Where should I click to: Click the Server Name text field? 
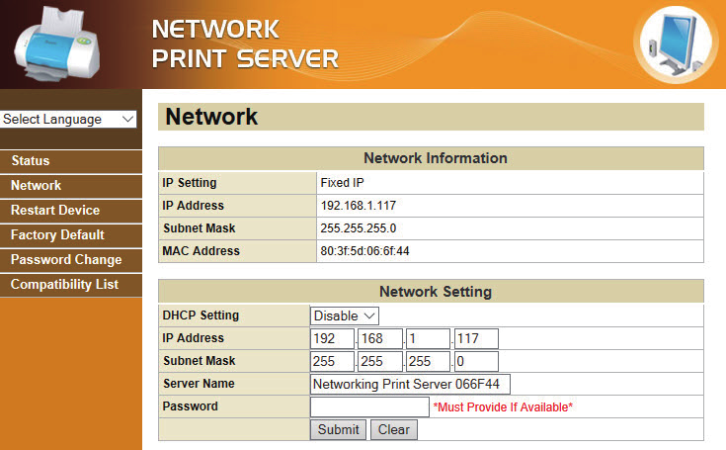(410, 384)
